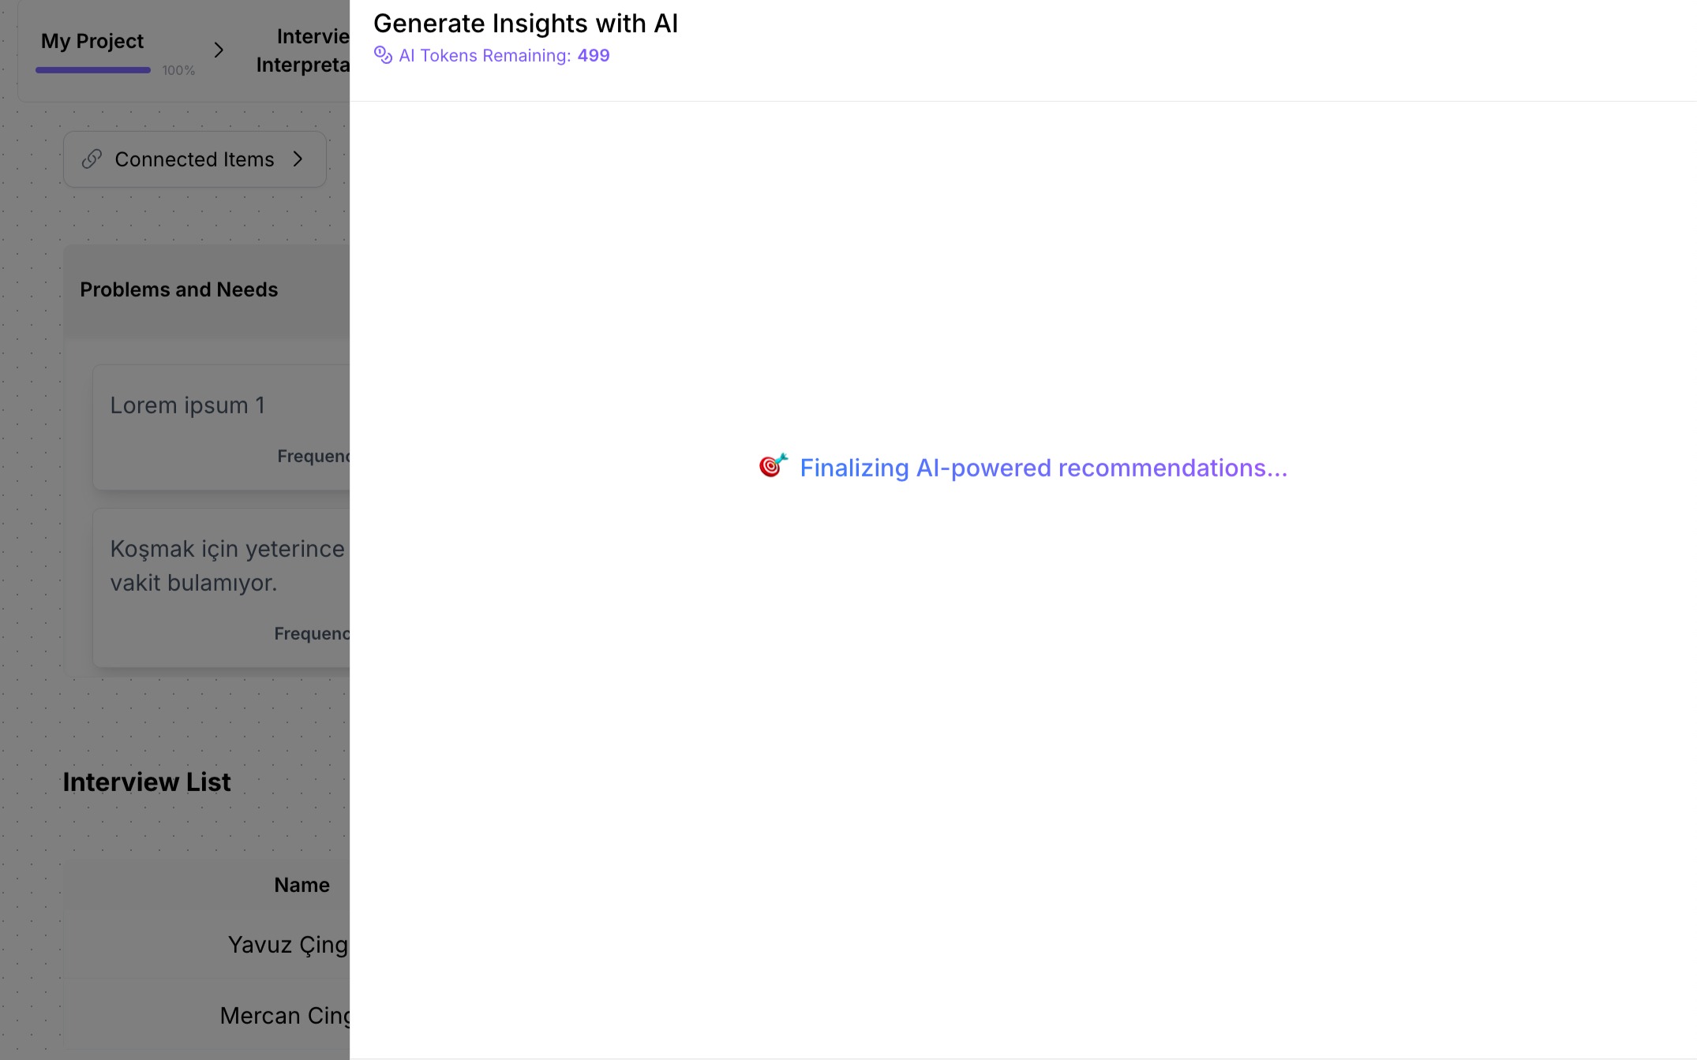The height and width of the screenshot is (1060, 1697).
Task: Click the link icon on Connected Items button
Action: point(93,159)
